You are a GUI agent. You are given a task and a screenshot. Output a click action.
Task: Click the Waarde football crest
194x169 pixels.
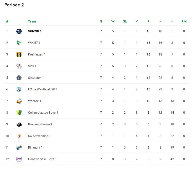[x=19, y=101]
